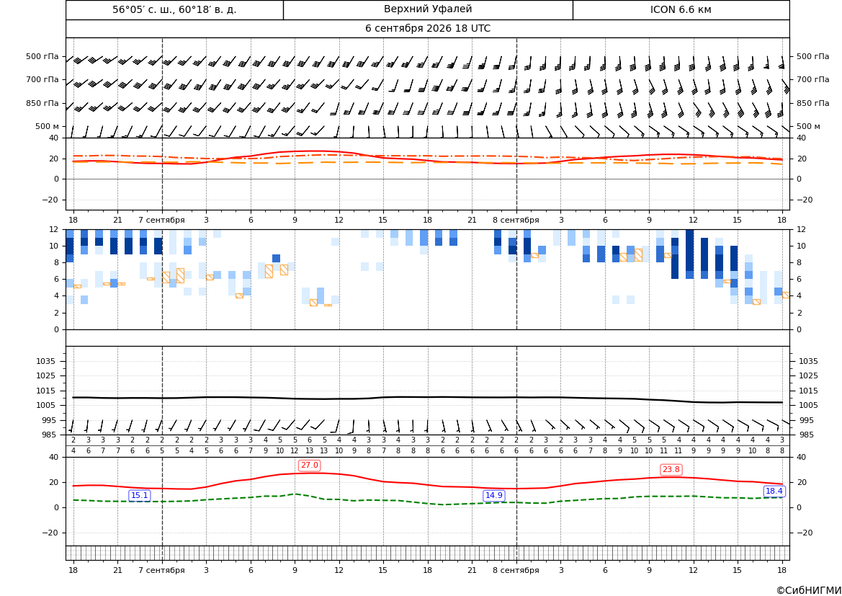The height and width of the screenshot is (596, 842).
Task: Click the 700 гПа left axis label
Action: 42,79
